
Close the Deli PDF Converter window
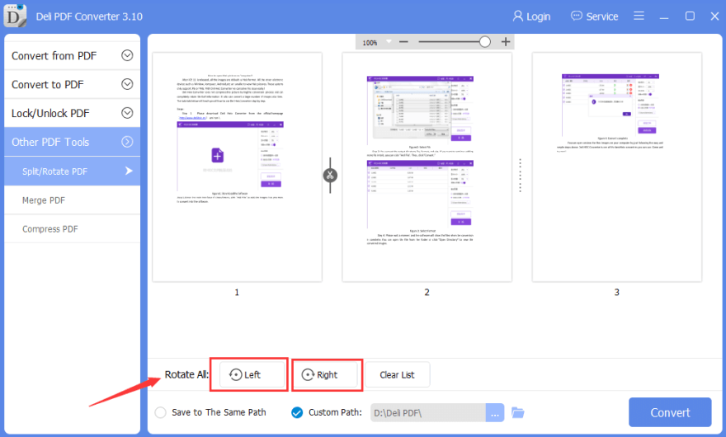tap(714, 16)
